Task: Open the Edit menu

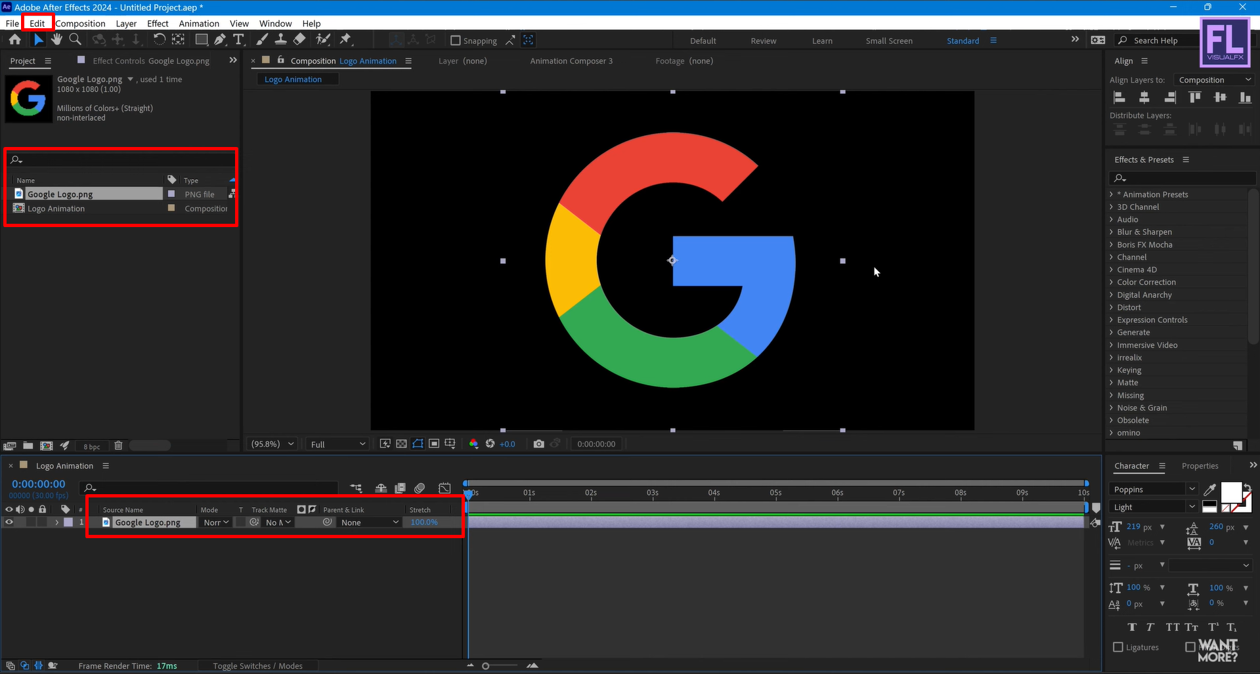Action: (37, 24)
